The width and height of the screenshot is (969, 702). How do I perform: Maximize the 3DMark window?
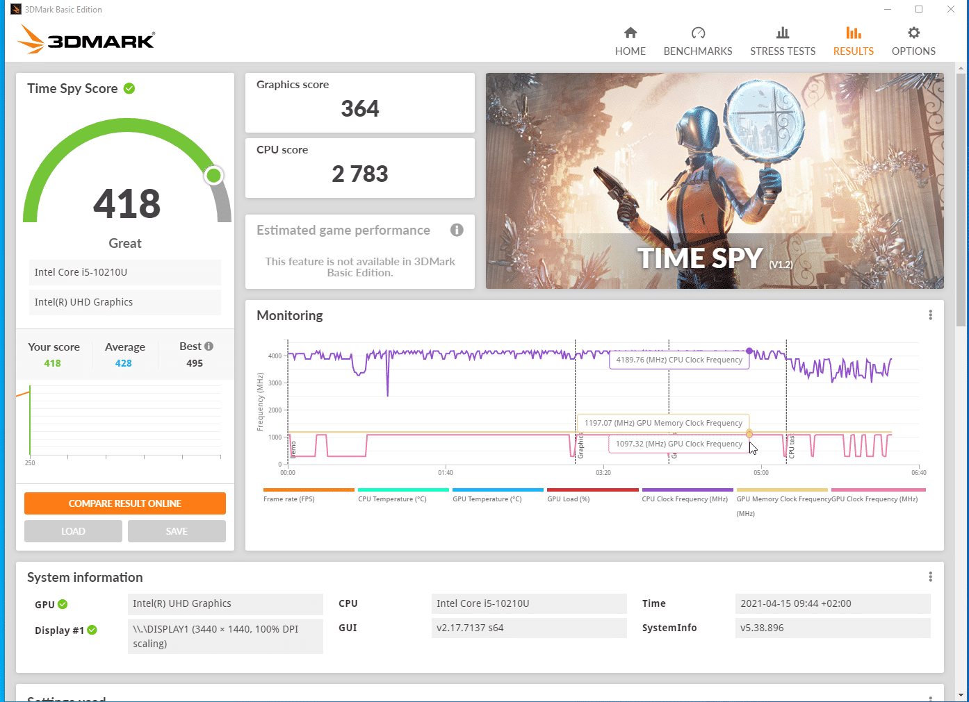[919, 9]
